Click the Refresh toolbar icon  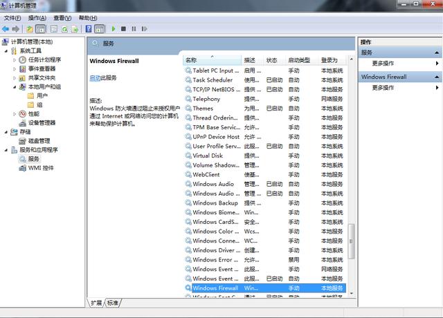click(x=64, y=29)
